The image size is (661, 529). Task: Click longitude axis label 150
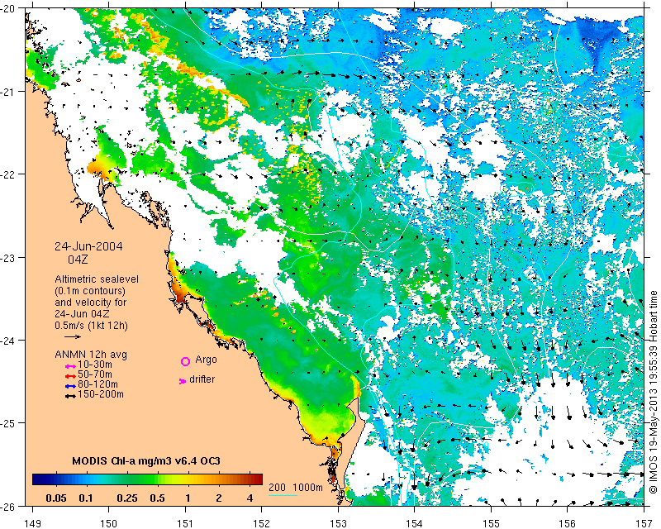pos(109,523)
